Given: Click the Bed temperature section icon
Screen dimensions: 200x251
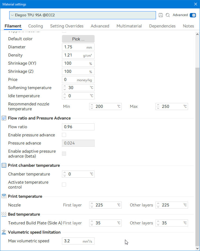Looking at the screenshot, I should [4, 214].
